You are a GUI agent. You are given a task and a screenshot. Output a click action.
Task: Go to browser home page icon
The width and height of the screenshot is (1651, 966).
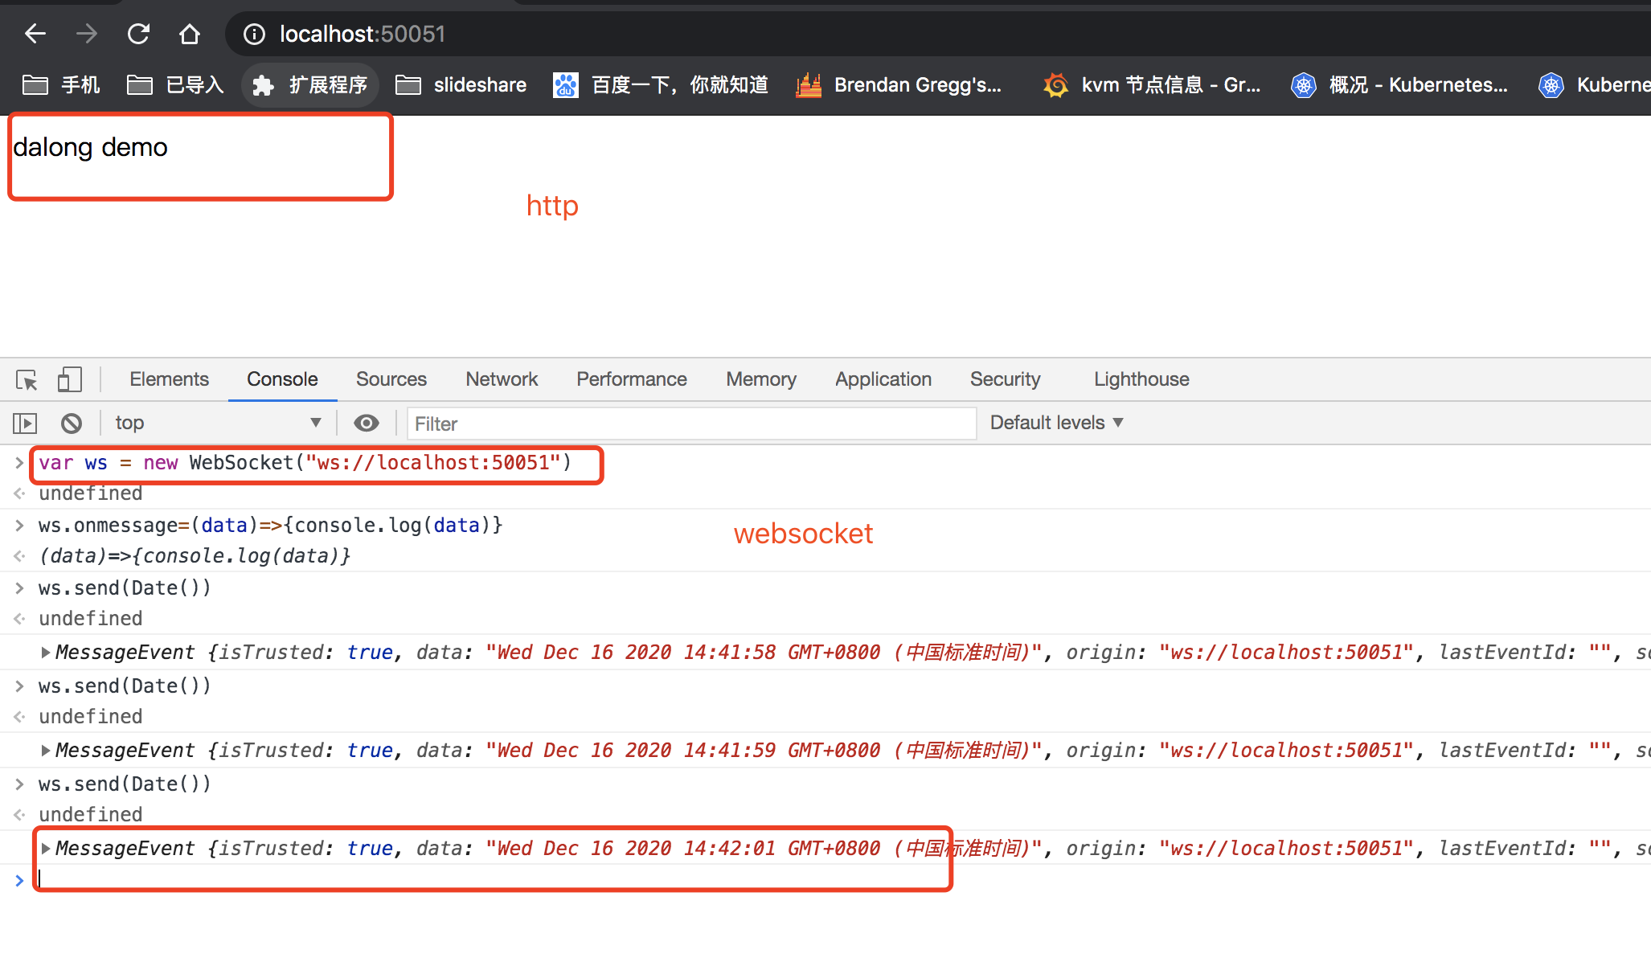(190, 34)
